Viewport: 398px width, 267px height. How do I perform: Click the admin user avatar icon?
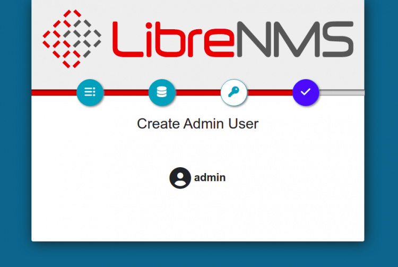(180, 178)
